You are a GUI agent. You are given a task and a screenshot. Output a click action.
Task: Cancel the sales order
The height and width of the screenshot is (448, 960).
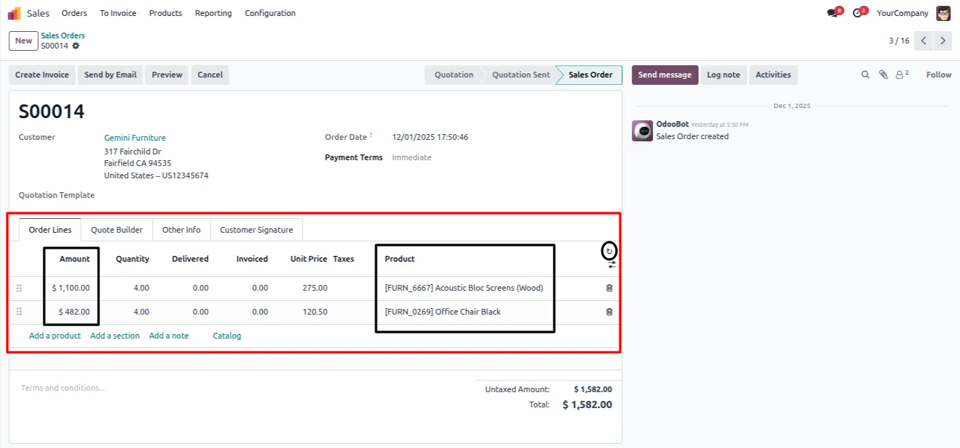pyautogui.click(x=210, y=75)
